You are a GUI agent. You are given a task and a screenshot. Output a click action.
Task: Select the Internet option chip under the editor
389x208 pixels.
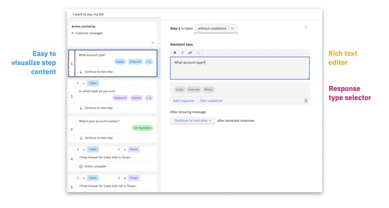click(194, 89)
